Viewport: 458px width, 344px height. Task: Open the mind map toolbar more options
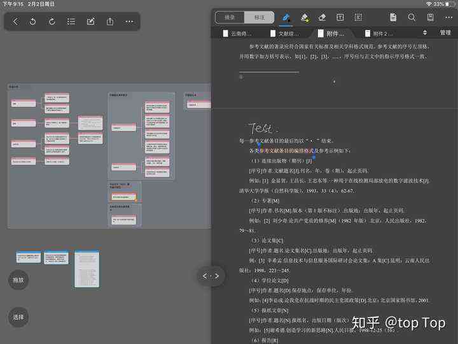tap(129, 22)
